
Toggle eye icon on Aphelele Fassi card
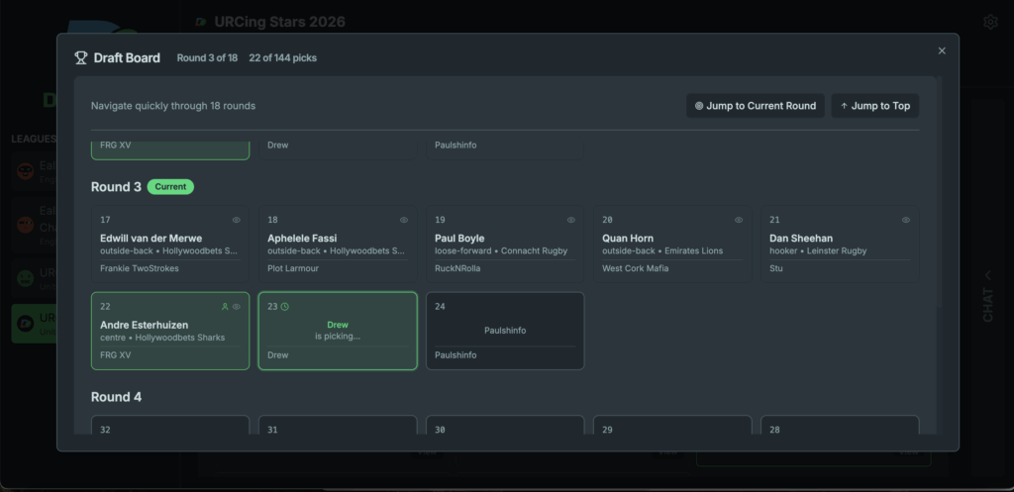tap(404, 220)
